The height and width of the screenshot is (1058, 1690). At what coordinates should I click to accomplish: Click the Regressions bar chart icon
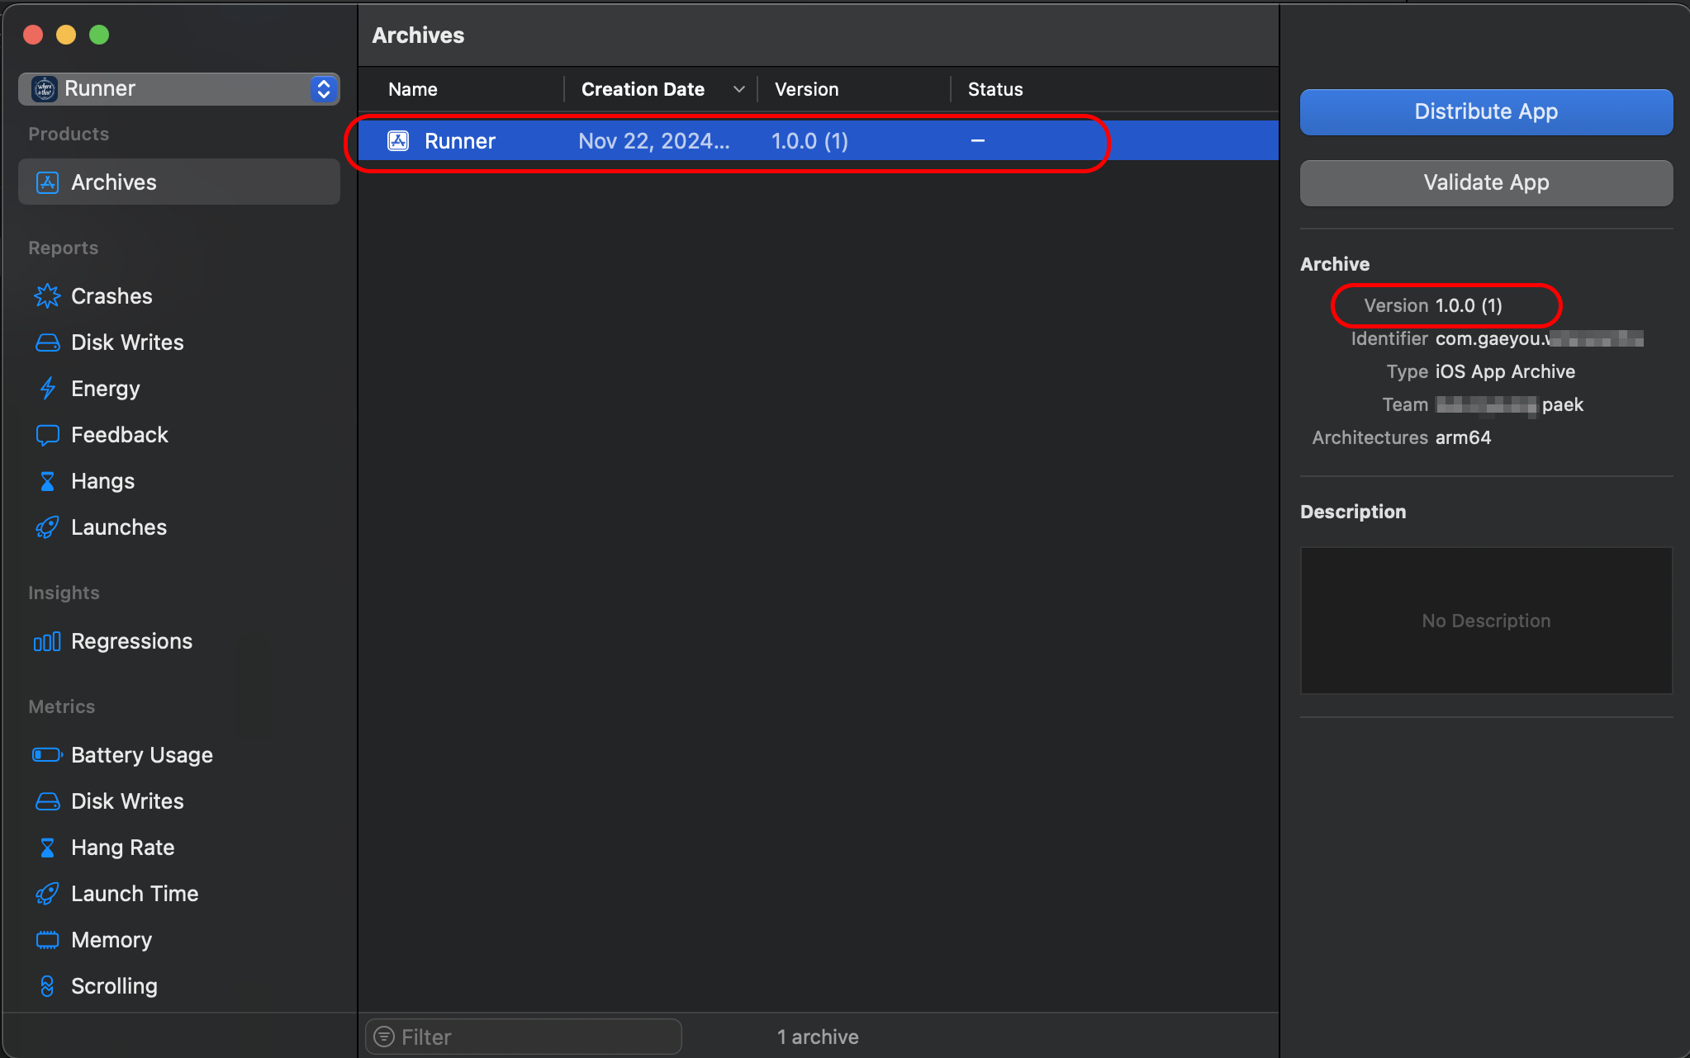(47, 641)
